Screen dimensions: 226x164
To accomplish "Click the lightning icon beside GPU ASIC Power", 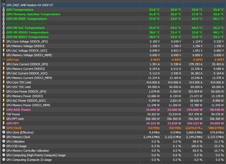I will coord(4,110).
